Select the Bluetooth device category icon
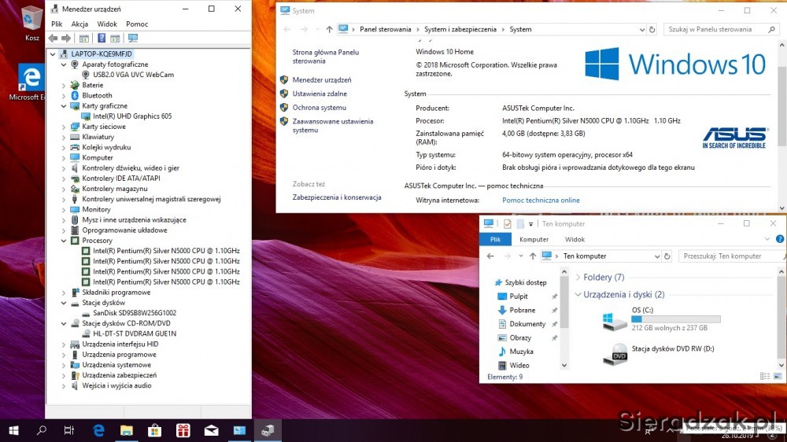The height and width of the screenshot is (442, 787). [75, 95]
